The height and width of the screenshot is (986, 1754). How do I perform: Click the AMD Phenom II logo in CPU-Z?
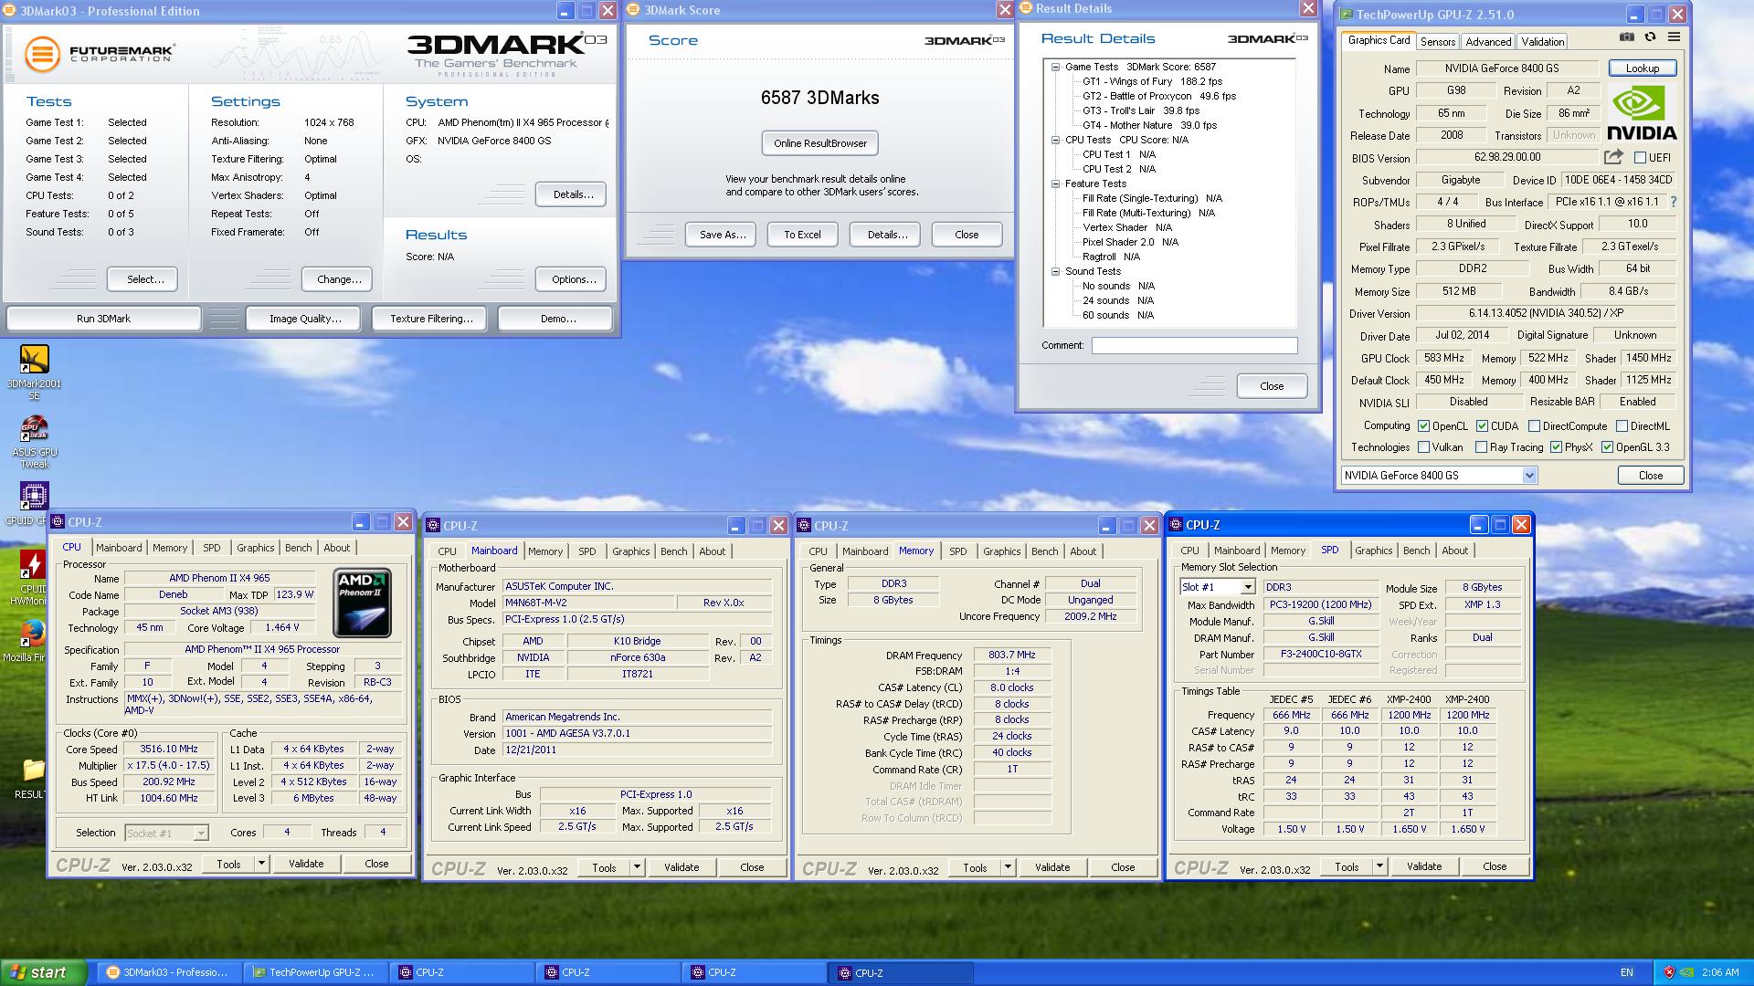363,603
